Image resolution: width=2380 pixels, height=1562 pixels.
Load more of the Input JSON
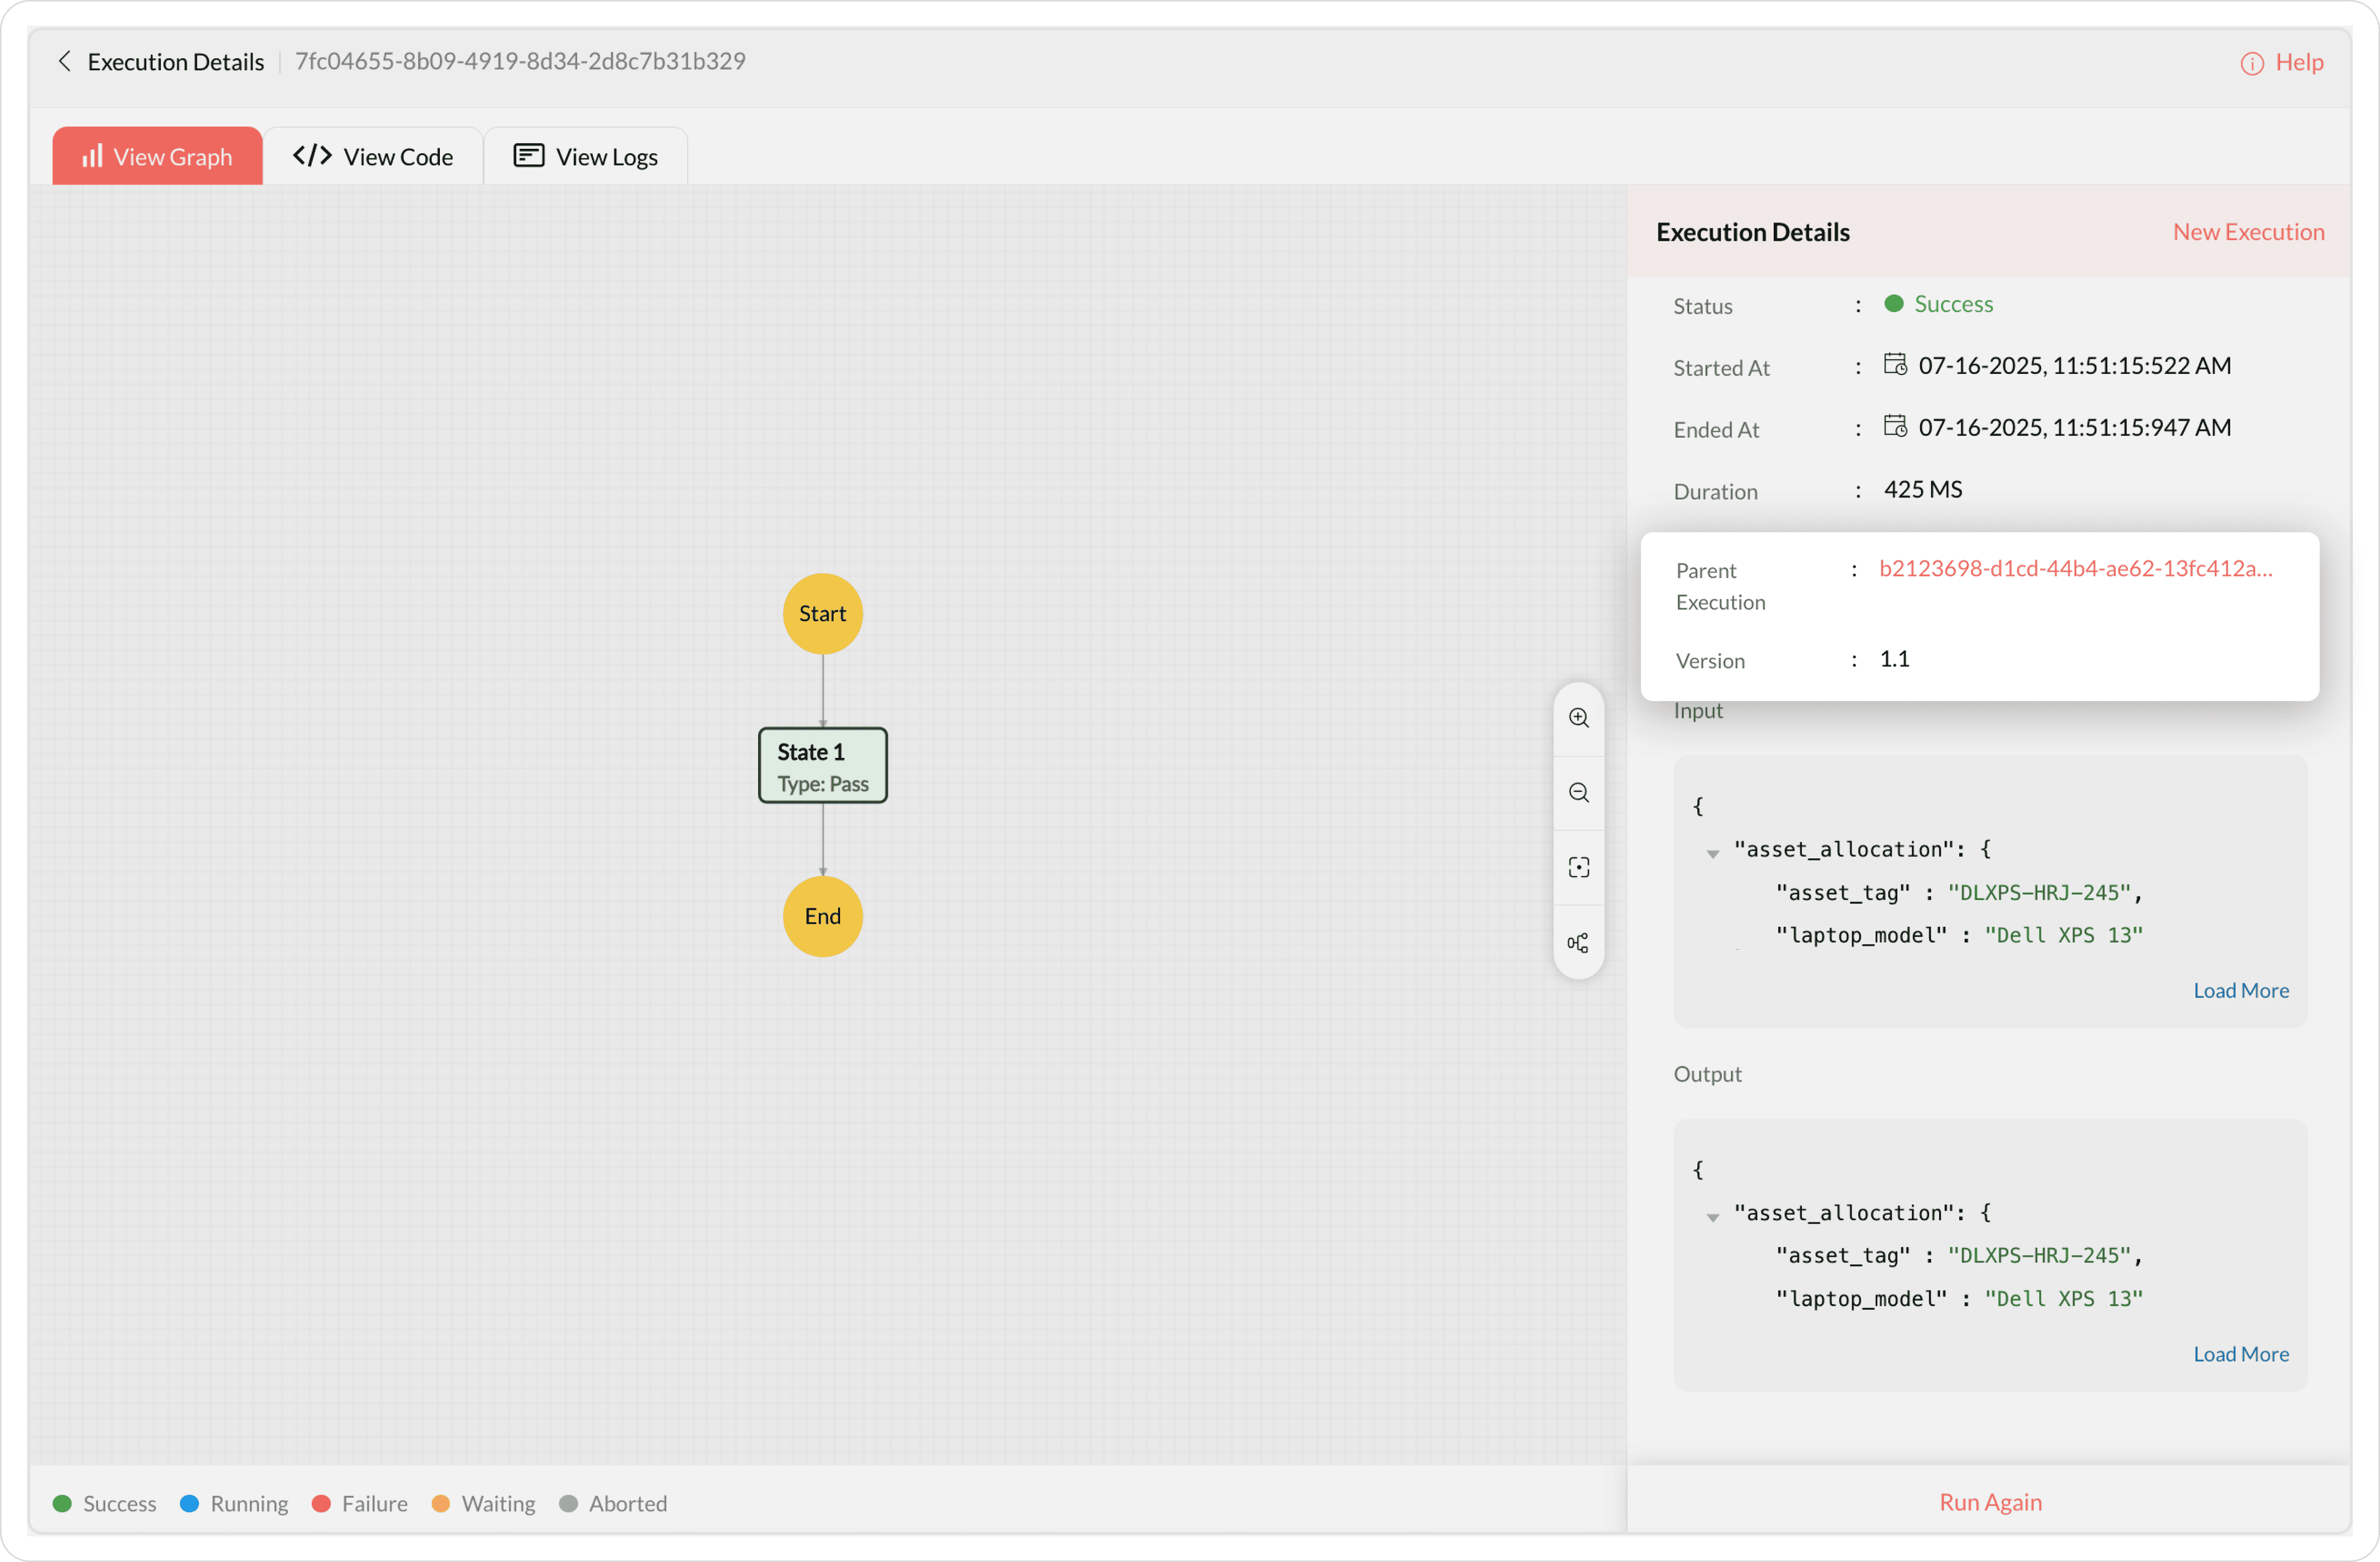[x=2240, y=990]
